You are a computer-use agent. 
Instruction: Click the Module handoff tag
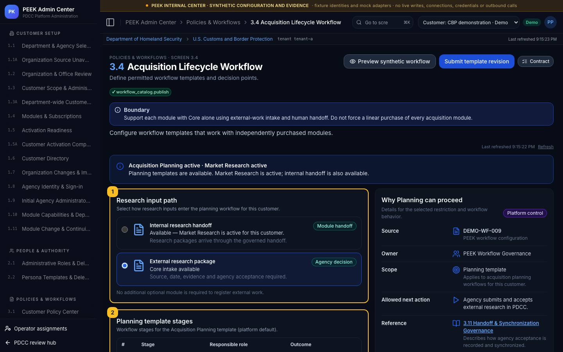334,226
